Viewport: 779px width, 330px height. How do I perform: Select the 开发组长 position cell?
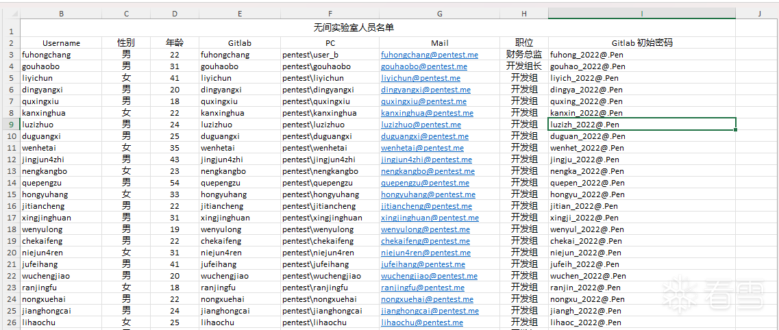pyautogui.click(x=524, y=66)
